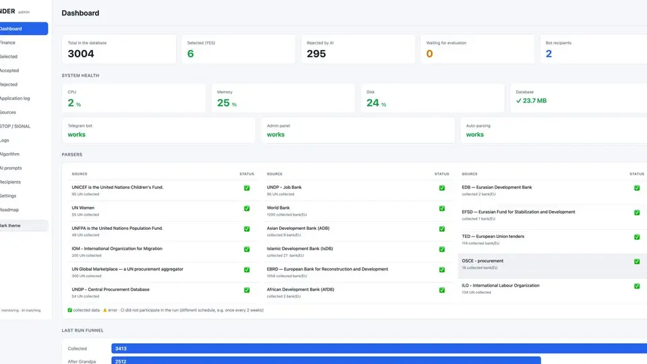
Task: Click the EDB status check icon
Action: pyautogui.click(x=637, y=188)
